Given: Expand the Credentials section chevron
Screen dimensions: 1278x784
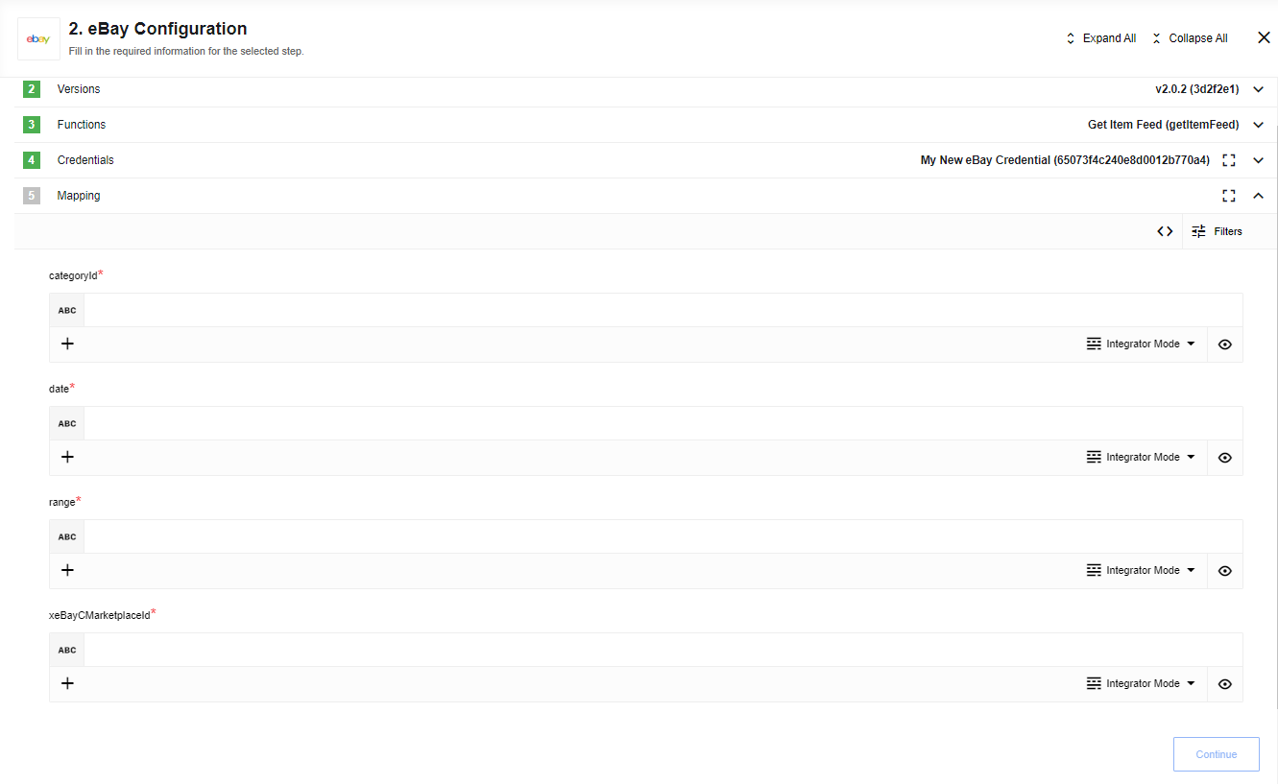Looking at the screenshot, I should 1259,160.
